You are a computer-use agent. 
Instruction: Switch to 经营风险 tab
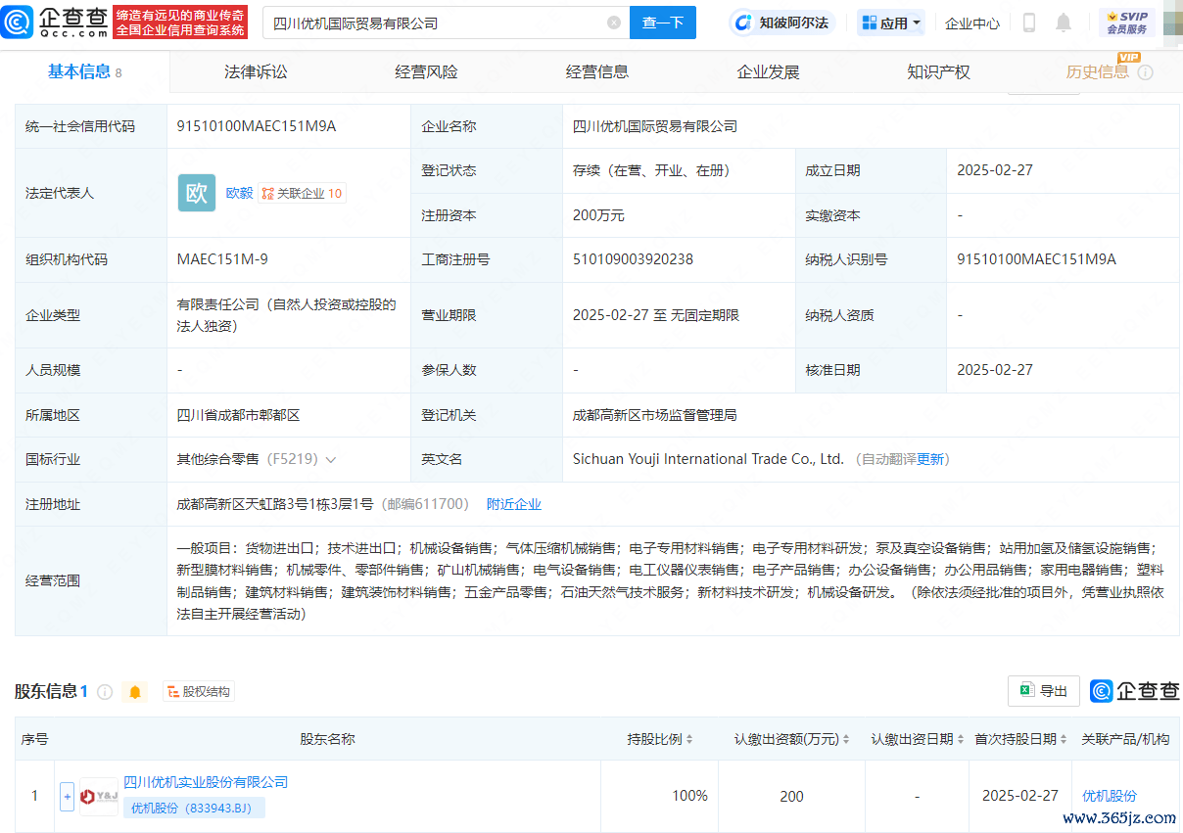point(426,71)
